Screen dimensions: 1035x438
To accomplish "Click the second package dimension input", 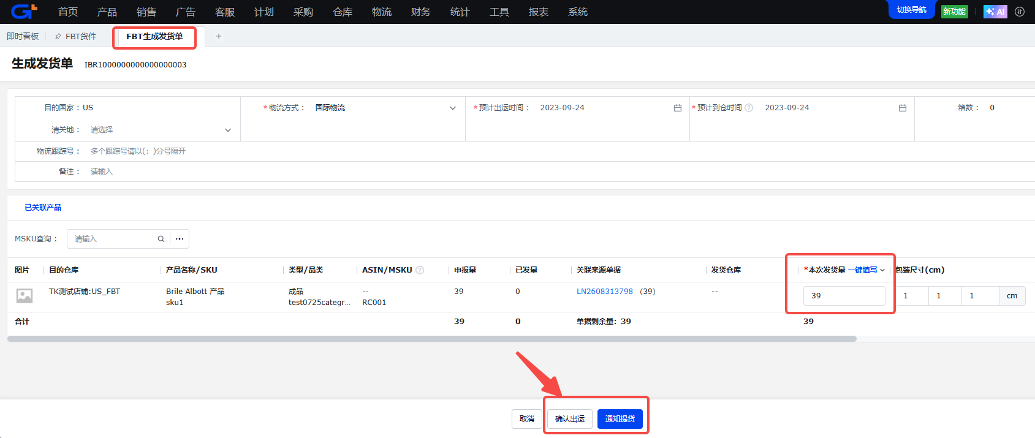I will coord(945,296).
